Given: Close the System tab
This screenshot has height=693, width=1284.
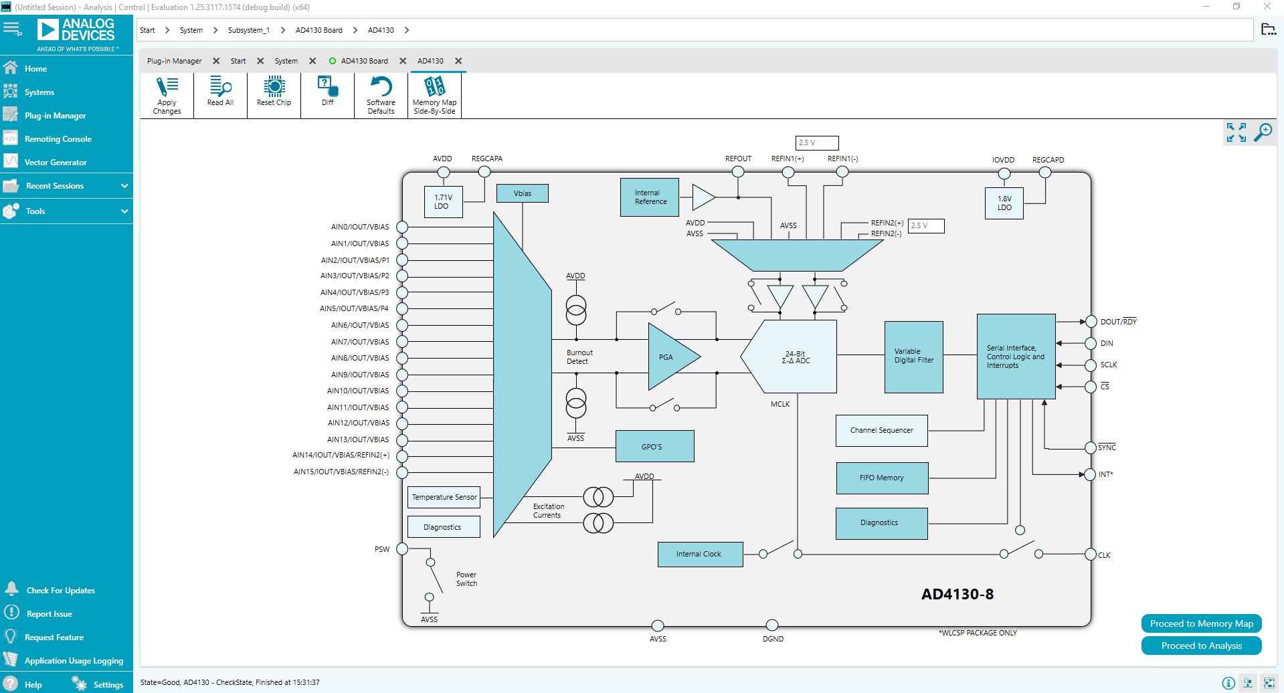Looking at the screenshot, I should pos(312,61).
